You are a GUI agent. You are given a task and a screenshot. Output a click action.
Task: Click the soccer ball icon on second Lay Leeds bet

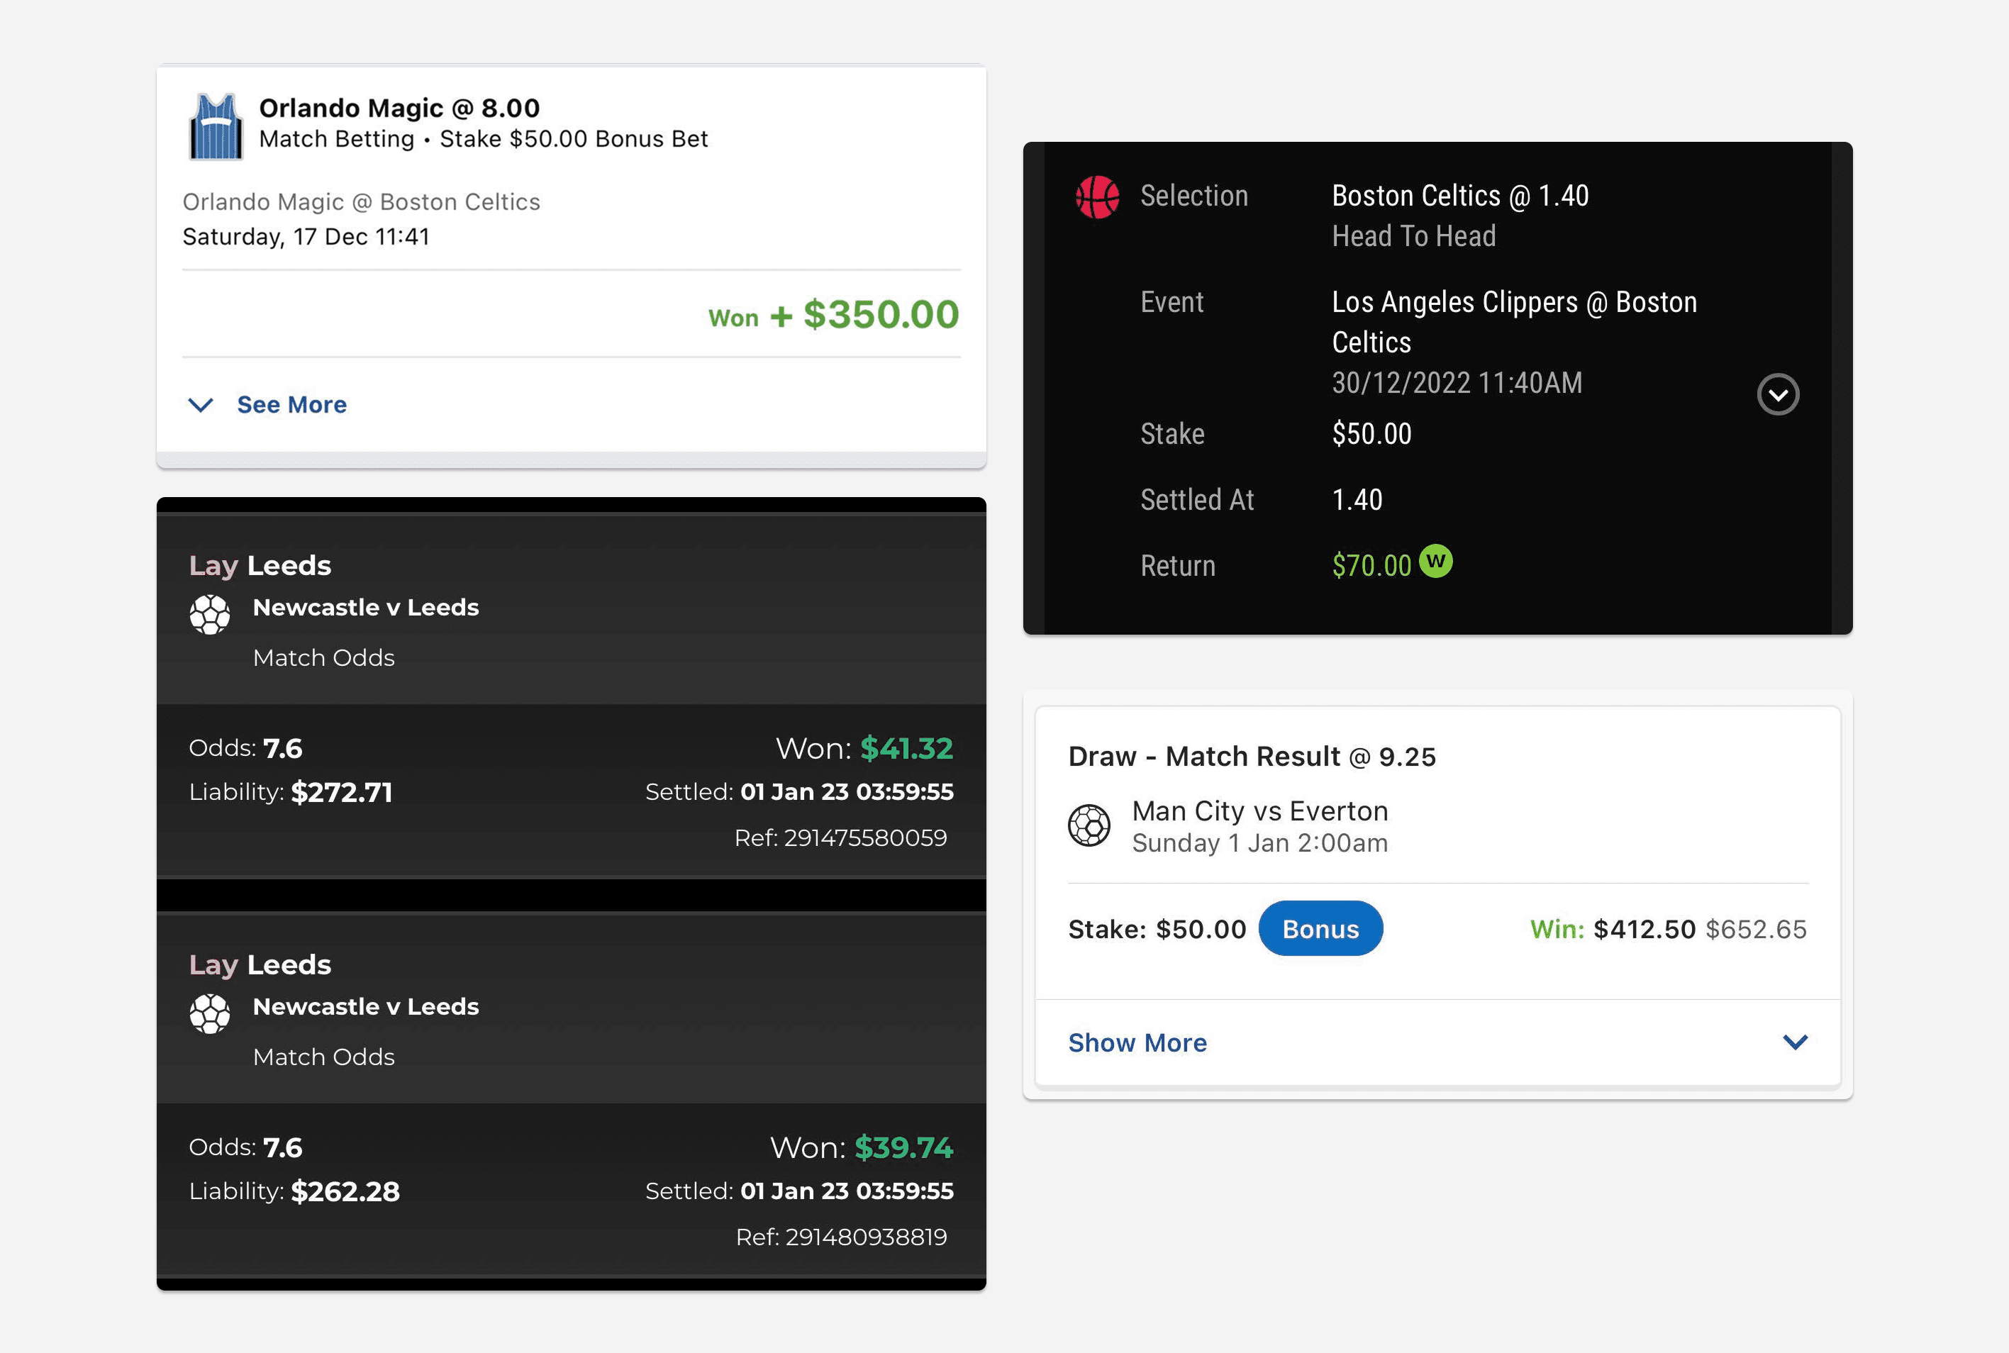[210, 1012]
